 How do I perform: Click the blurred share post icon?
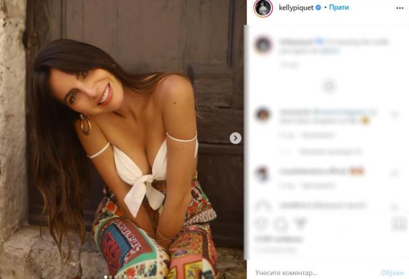pyautogui.click(x=301, y=223)
